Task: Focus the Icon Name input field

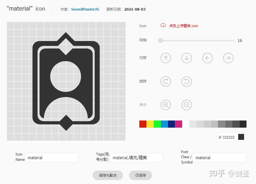Action: (x=52, y=158)
